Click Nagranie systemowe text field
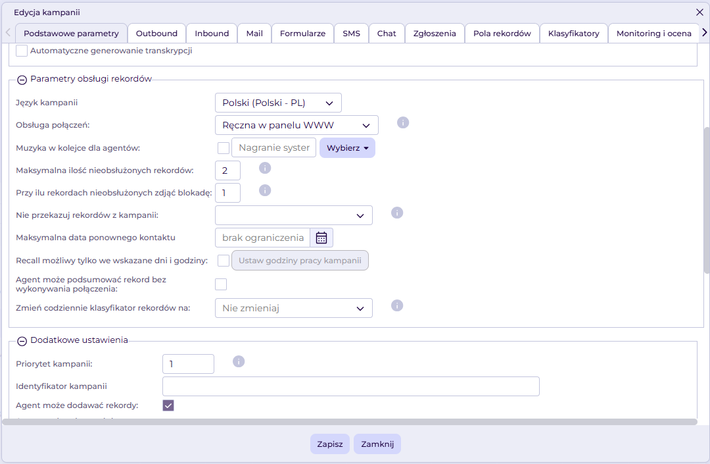The height and width of the screenshot is (464, 710). tap(274, 147)
